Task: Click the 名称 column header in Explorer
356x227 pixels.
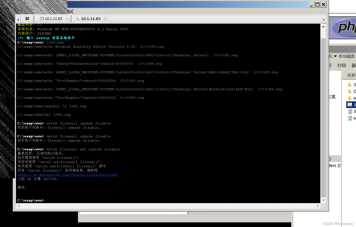Action: click(x=351, y=75)
